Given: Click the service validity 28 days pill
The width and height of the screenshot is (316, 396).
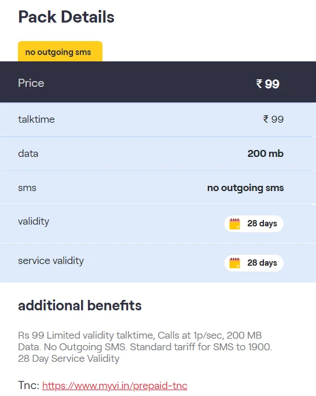Looking at the screenshot, I should tap(254, 263).
